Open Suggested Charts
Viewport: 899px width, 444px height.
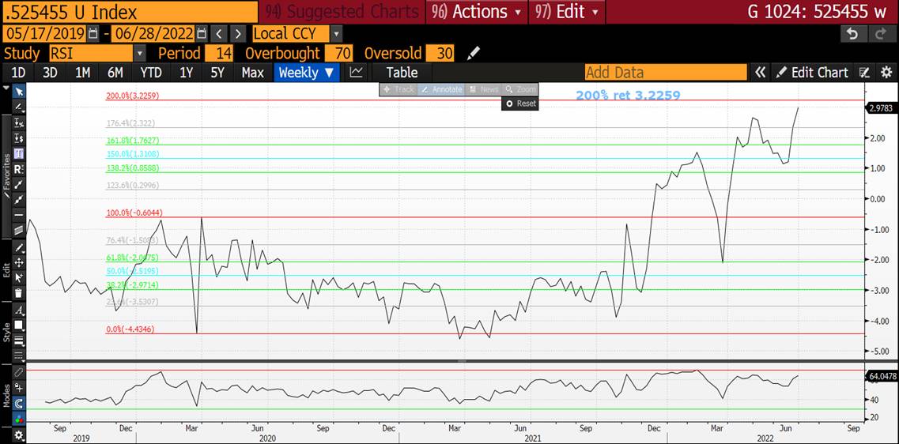click(x=342, y=12)
